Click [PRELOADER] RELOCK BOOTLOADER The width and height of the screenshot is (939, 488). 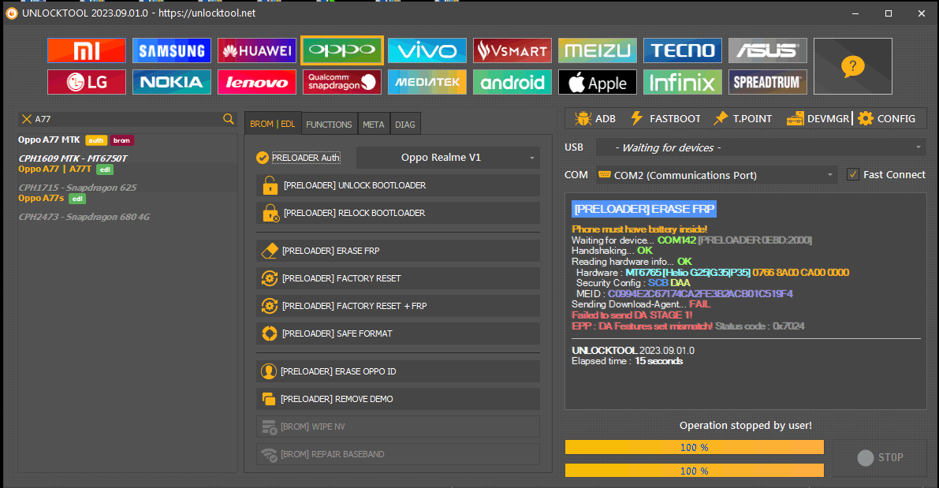398,213
